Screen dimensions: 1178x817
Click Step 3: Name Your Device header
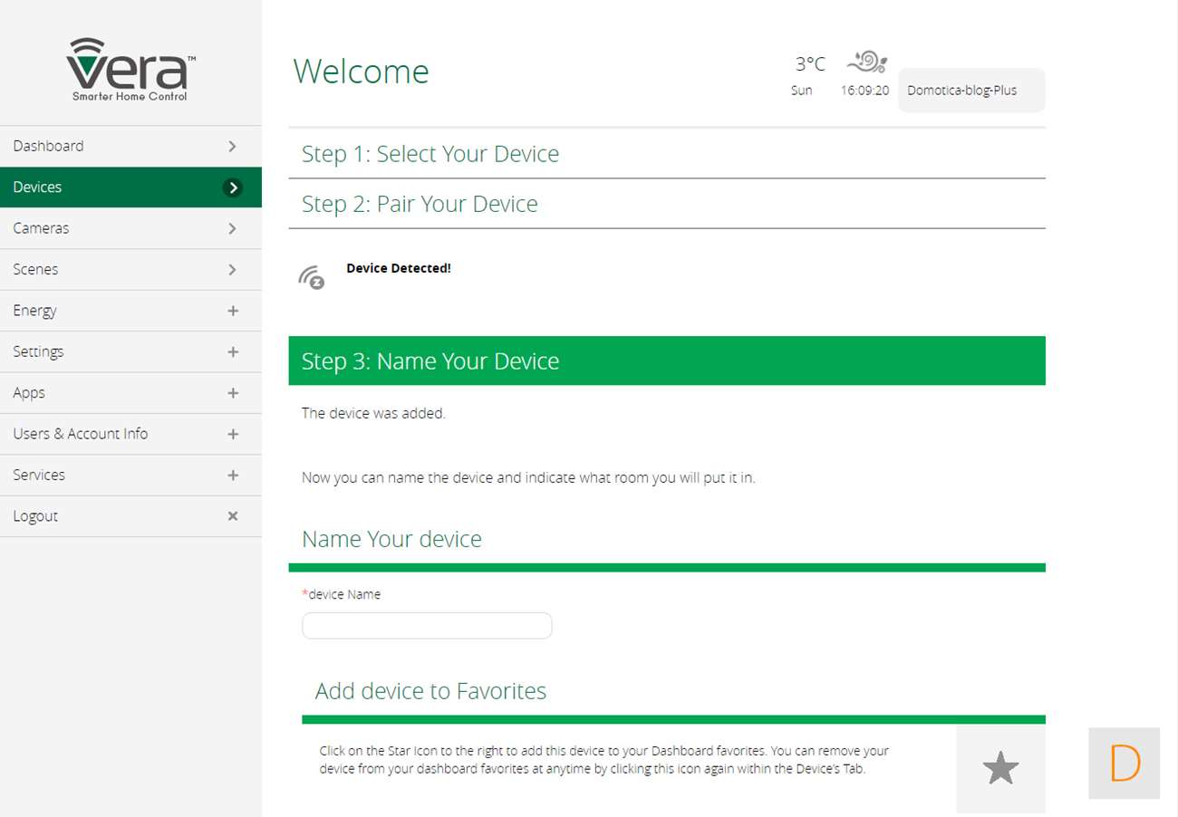(430, 361)
